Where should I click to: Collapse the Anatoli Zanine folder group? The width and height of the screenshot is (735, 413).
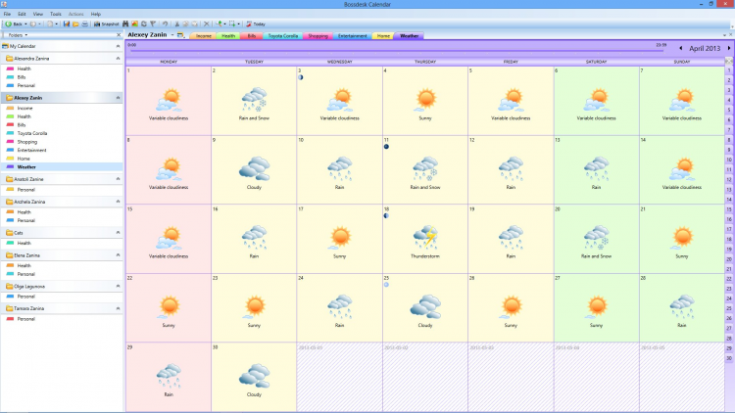119,179
